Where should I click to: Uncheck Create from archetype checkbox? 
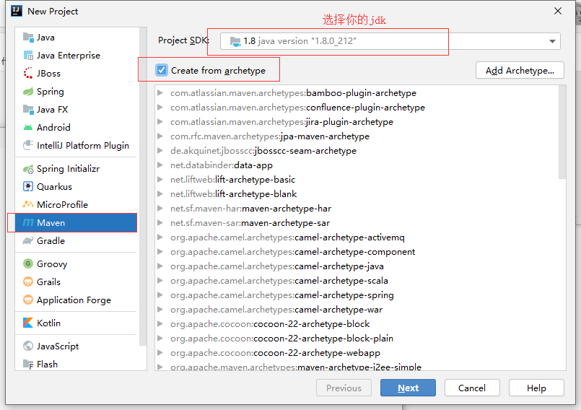162,70
